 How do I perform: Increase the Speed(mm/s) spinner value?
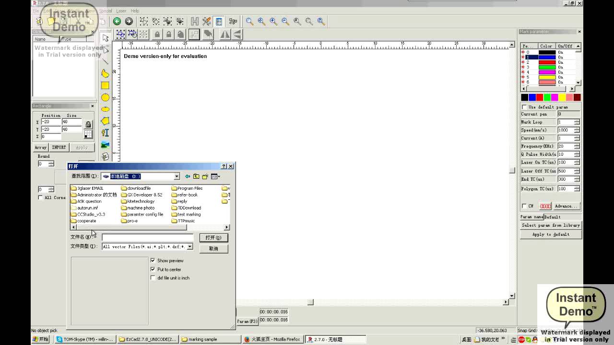point(577,129)
